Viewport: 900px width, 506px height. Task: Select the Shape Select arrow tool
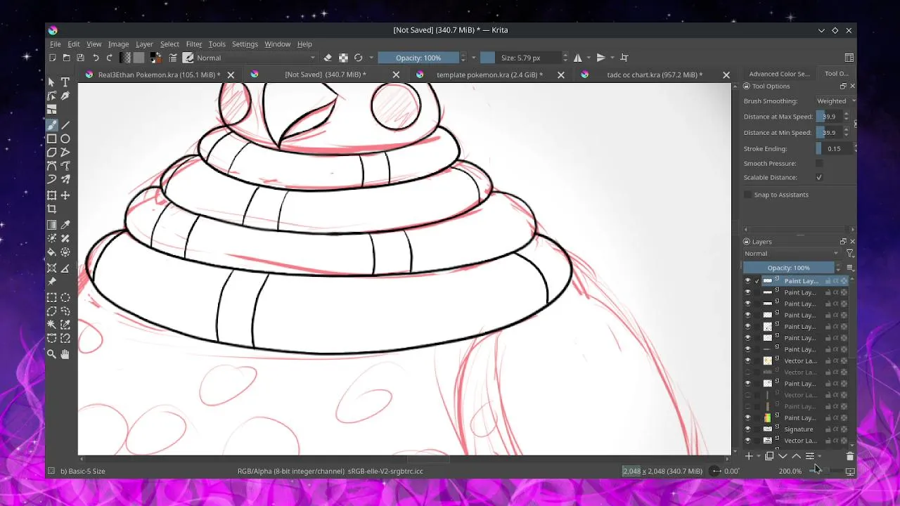coord(51,82)
